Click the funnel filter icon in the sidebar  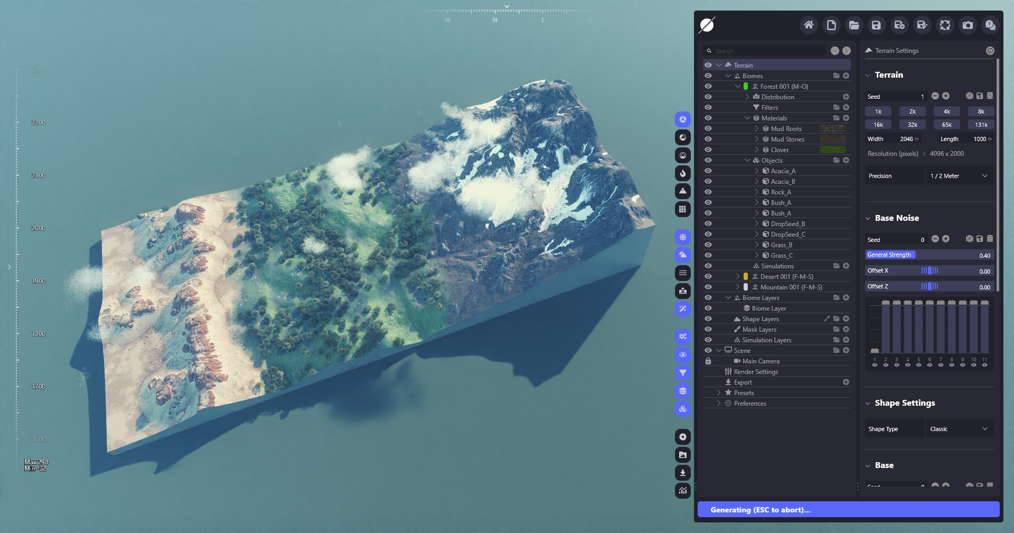[x=683, y=373]
